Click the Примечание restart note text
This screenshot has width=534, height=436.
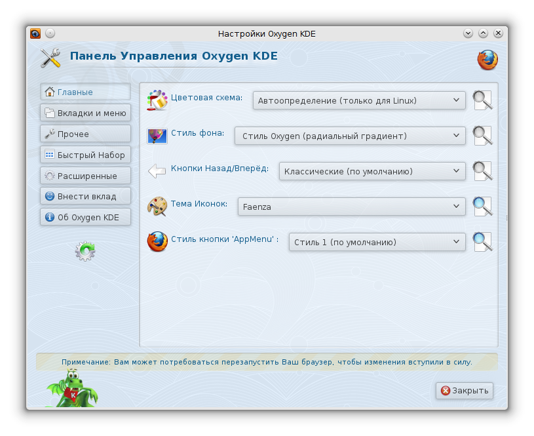(267, 362)
